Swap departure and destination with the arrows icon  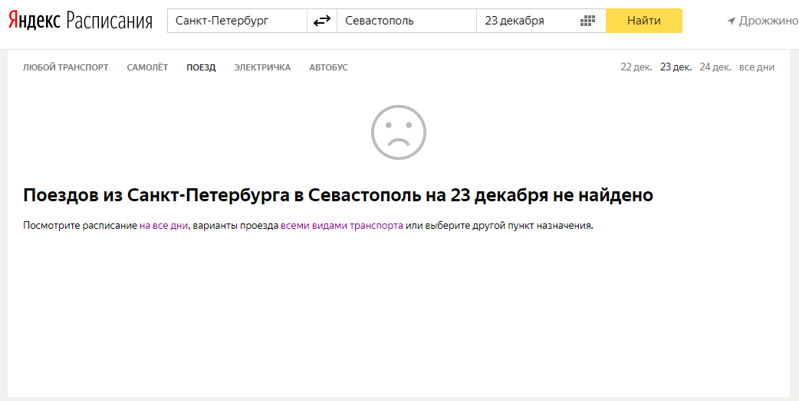point(322,21)
